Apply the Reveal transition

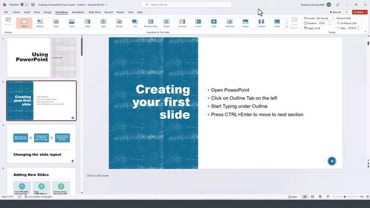pos(119,23)
